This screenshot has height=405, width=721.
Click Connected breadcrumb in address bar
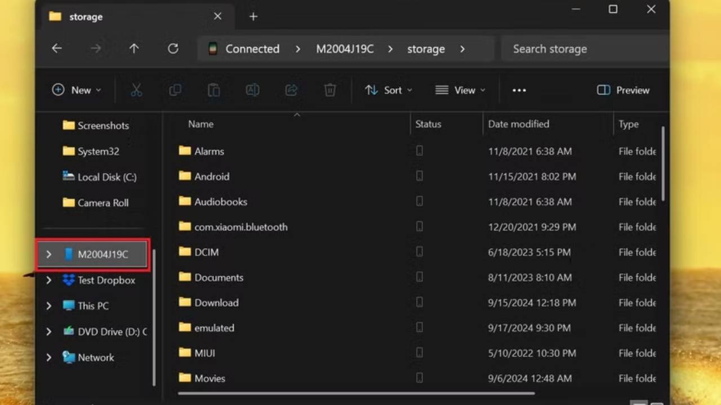252,49
